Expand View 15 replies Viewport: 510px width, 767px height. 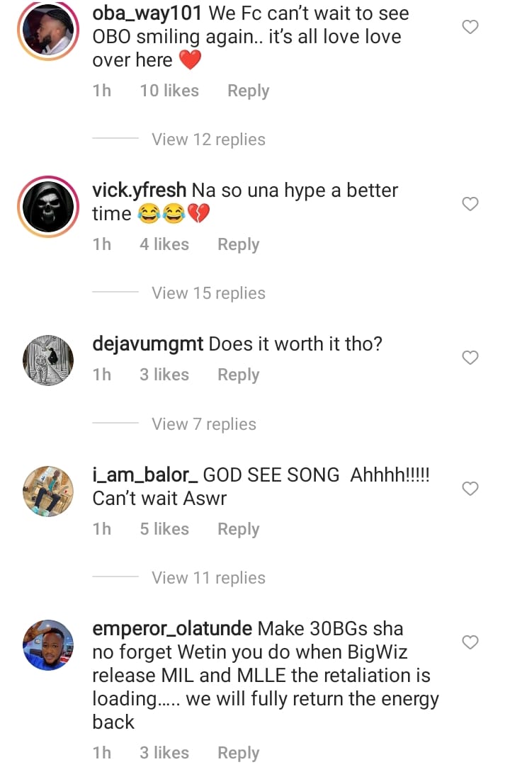click(208, 293)
